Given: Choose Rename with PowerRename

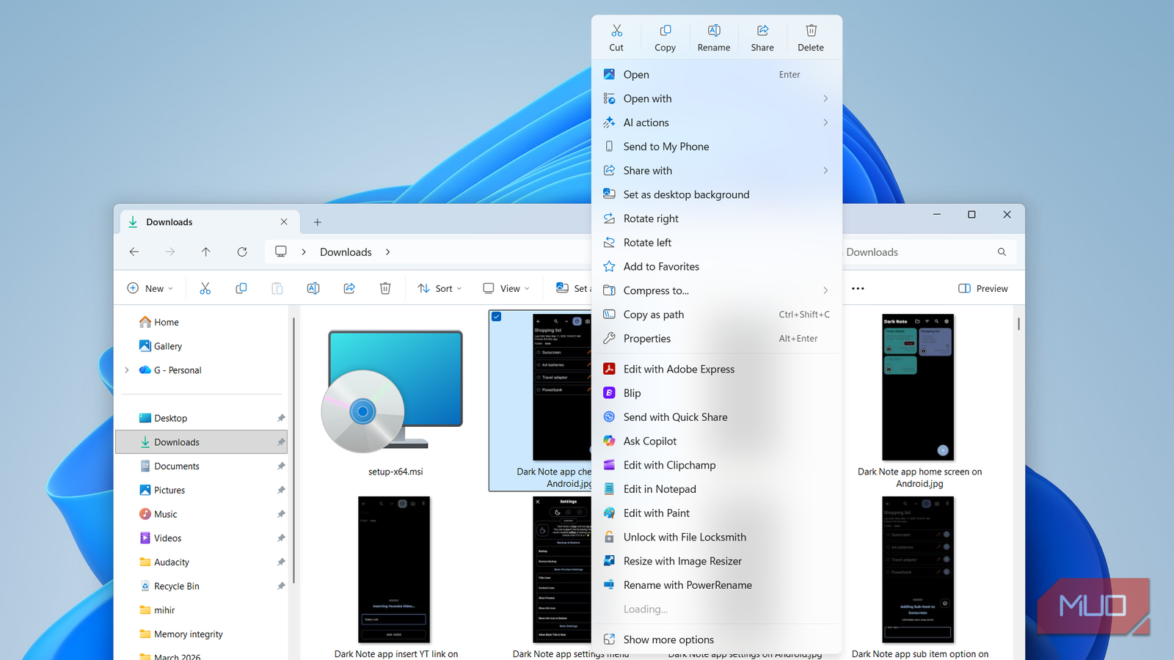Looking at the screenshot, I should (717, 585).
